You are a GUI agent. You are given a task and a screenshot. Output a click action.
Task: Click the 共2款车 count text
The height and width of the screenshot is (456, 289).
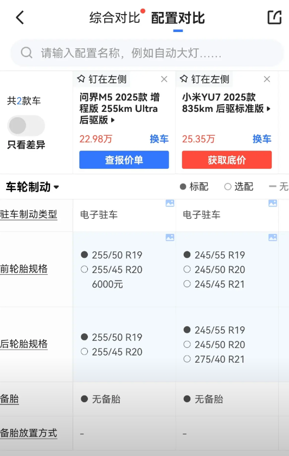[x=24, y=101]
